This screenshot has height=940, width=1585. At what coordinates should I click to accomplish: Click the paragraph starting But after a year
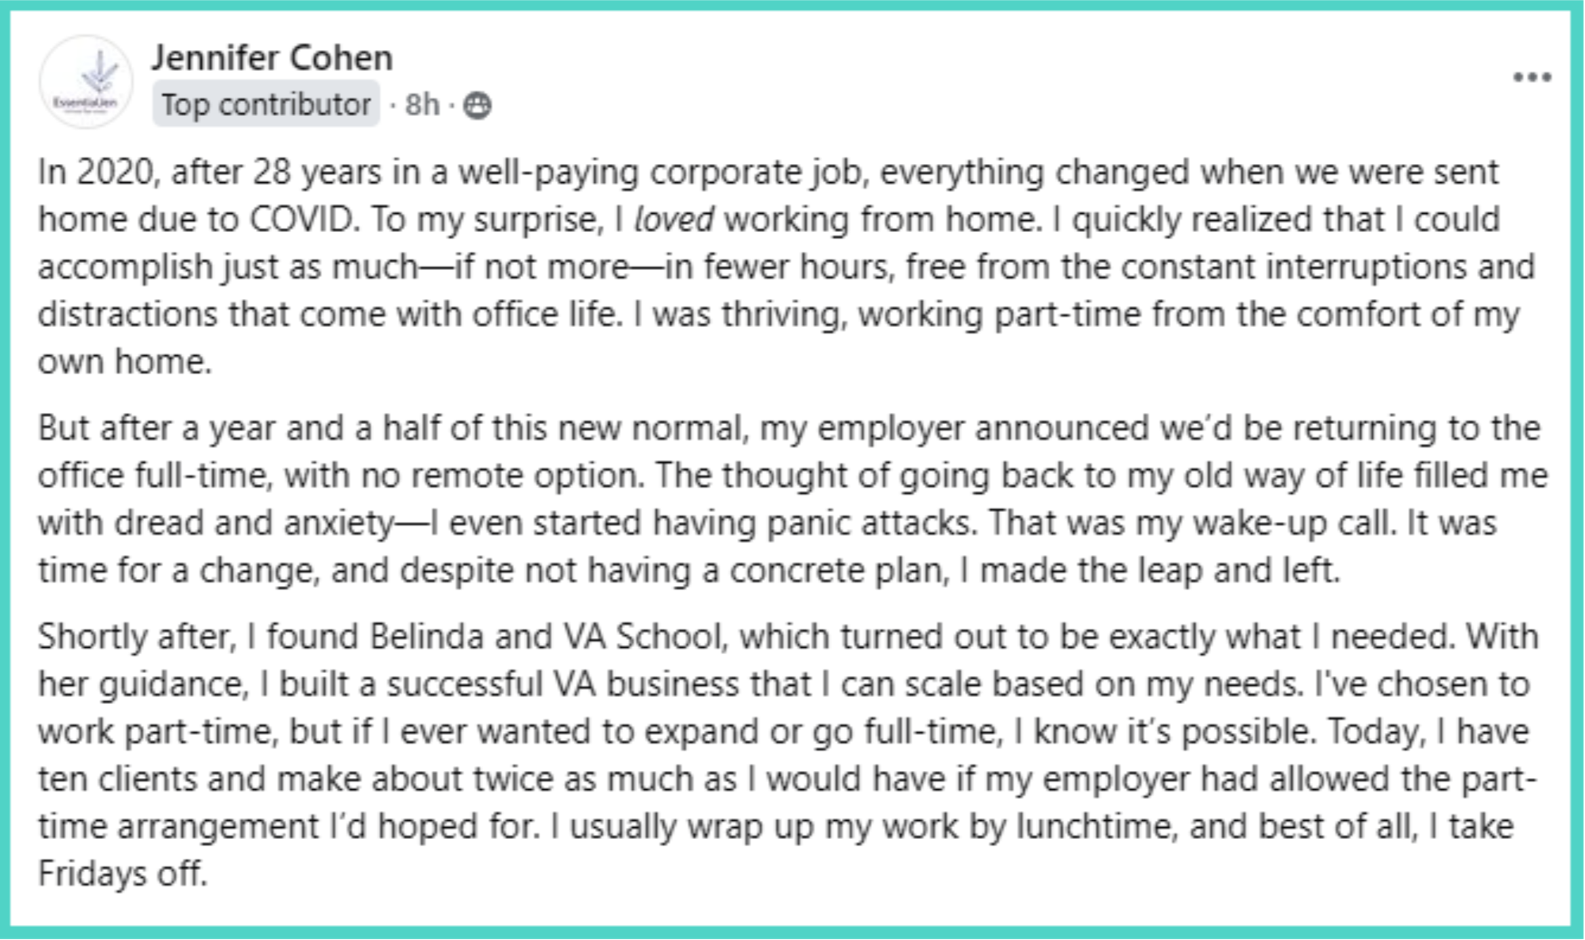click(792, 499)
